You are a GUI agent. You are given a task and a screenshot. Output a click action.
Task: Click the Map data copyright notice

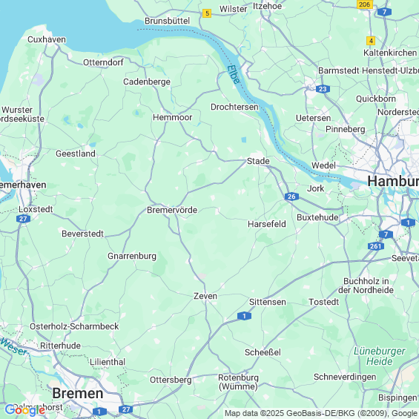pos(321,413)
